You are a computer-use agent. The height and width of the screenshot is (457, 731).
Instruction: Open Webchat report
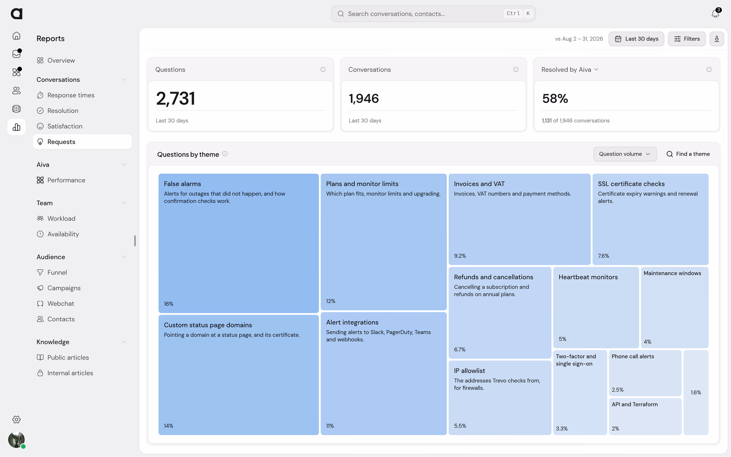[x=82, y=303]
